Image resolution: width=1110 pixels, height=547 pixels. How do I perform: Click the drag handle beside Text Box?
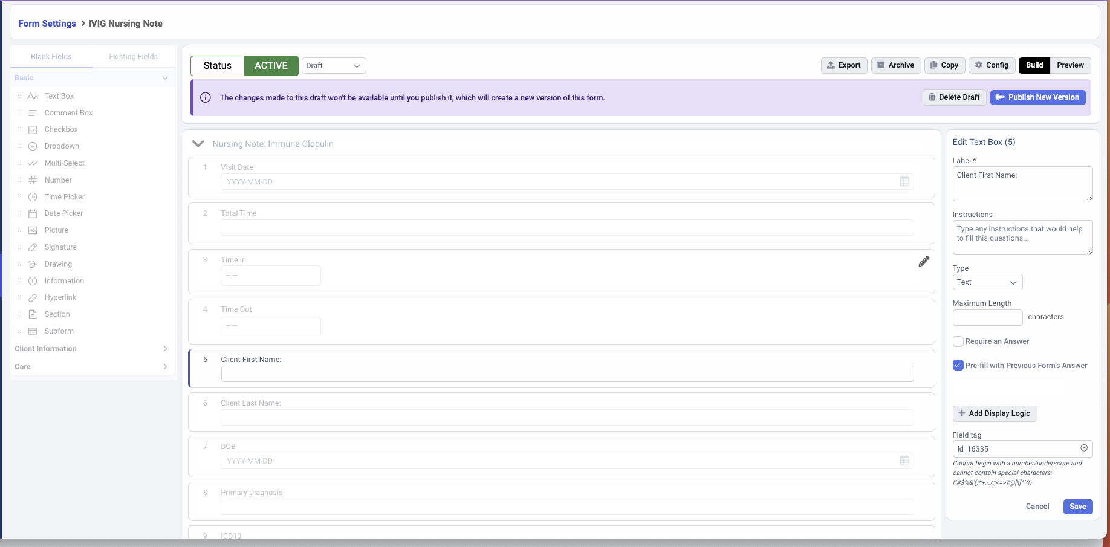pos(19,96)
